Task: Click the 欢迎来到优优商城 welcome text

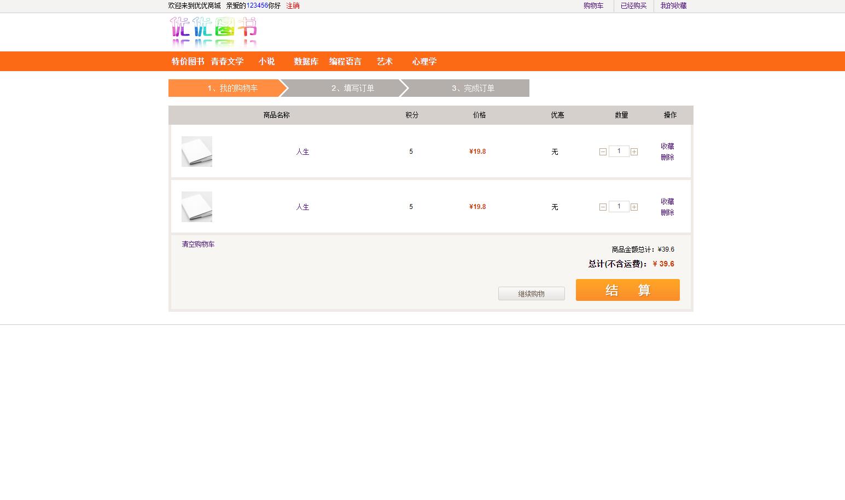Action: 195,5
